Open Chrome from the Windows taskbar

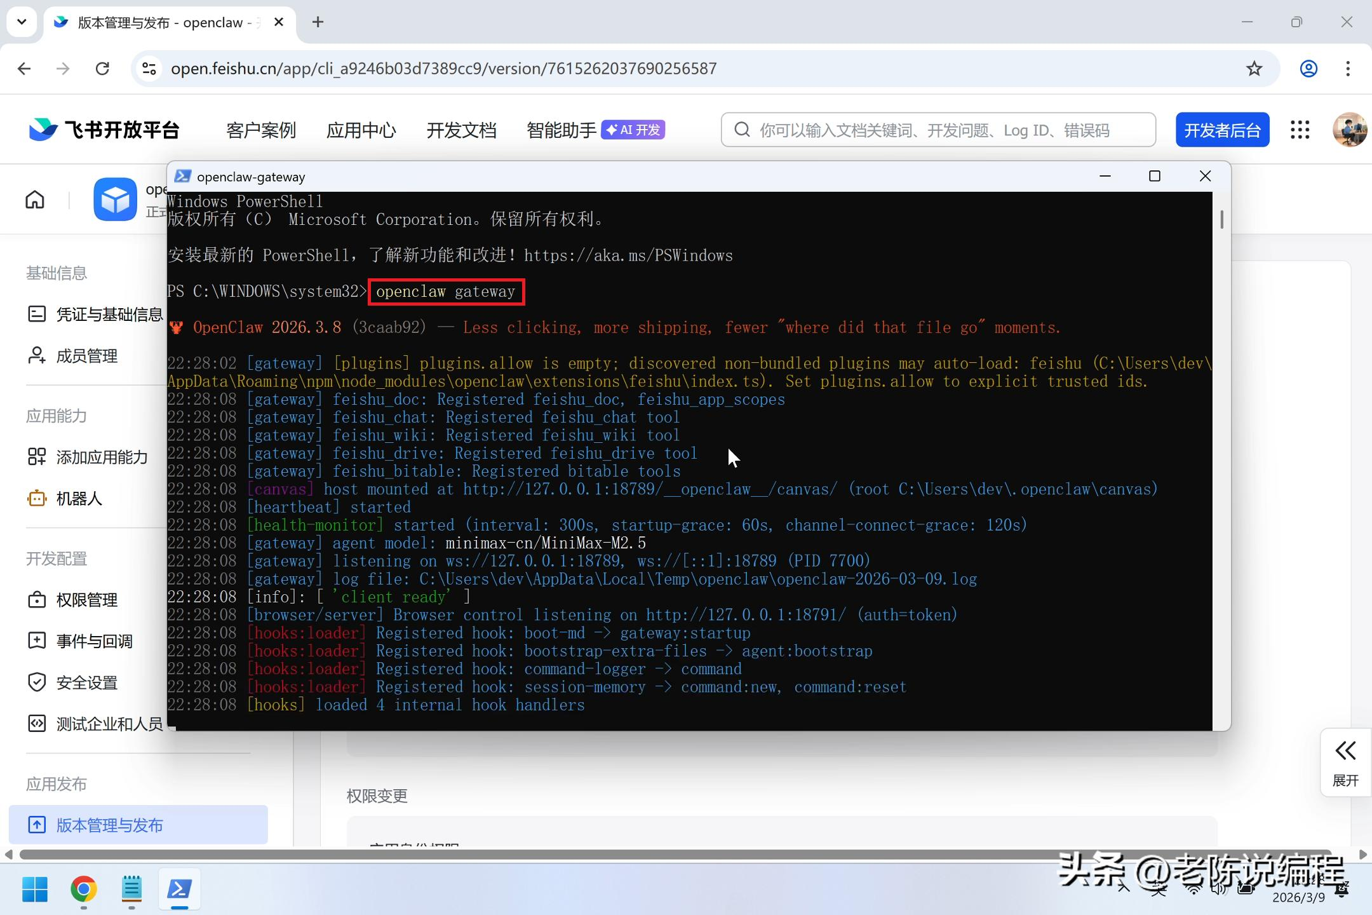coord(84,888)
